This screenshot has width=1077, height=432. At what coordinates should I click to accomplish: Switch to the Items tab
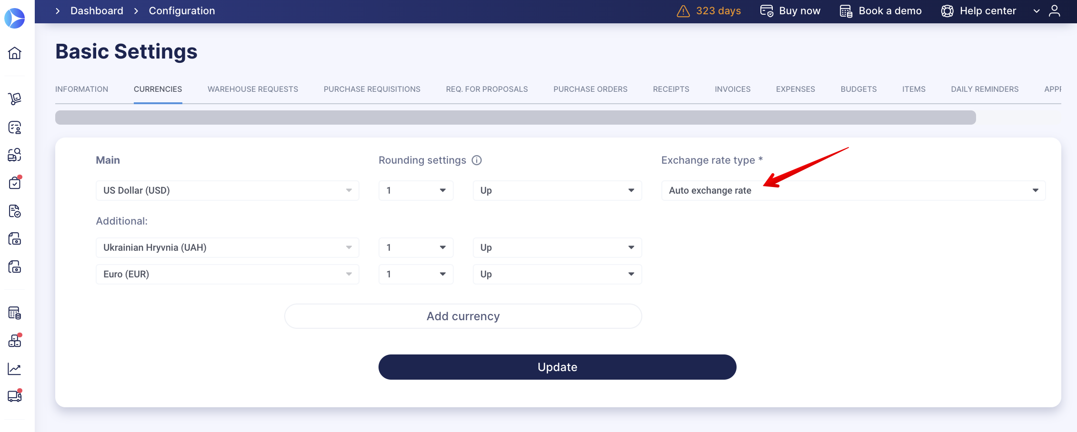click(x=914, y=89)
